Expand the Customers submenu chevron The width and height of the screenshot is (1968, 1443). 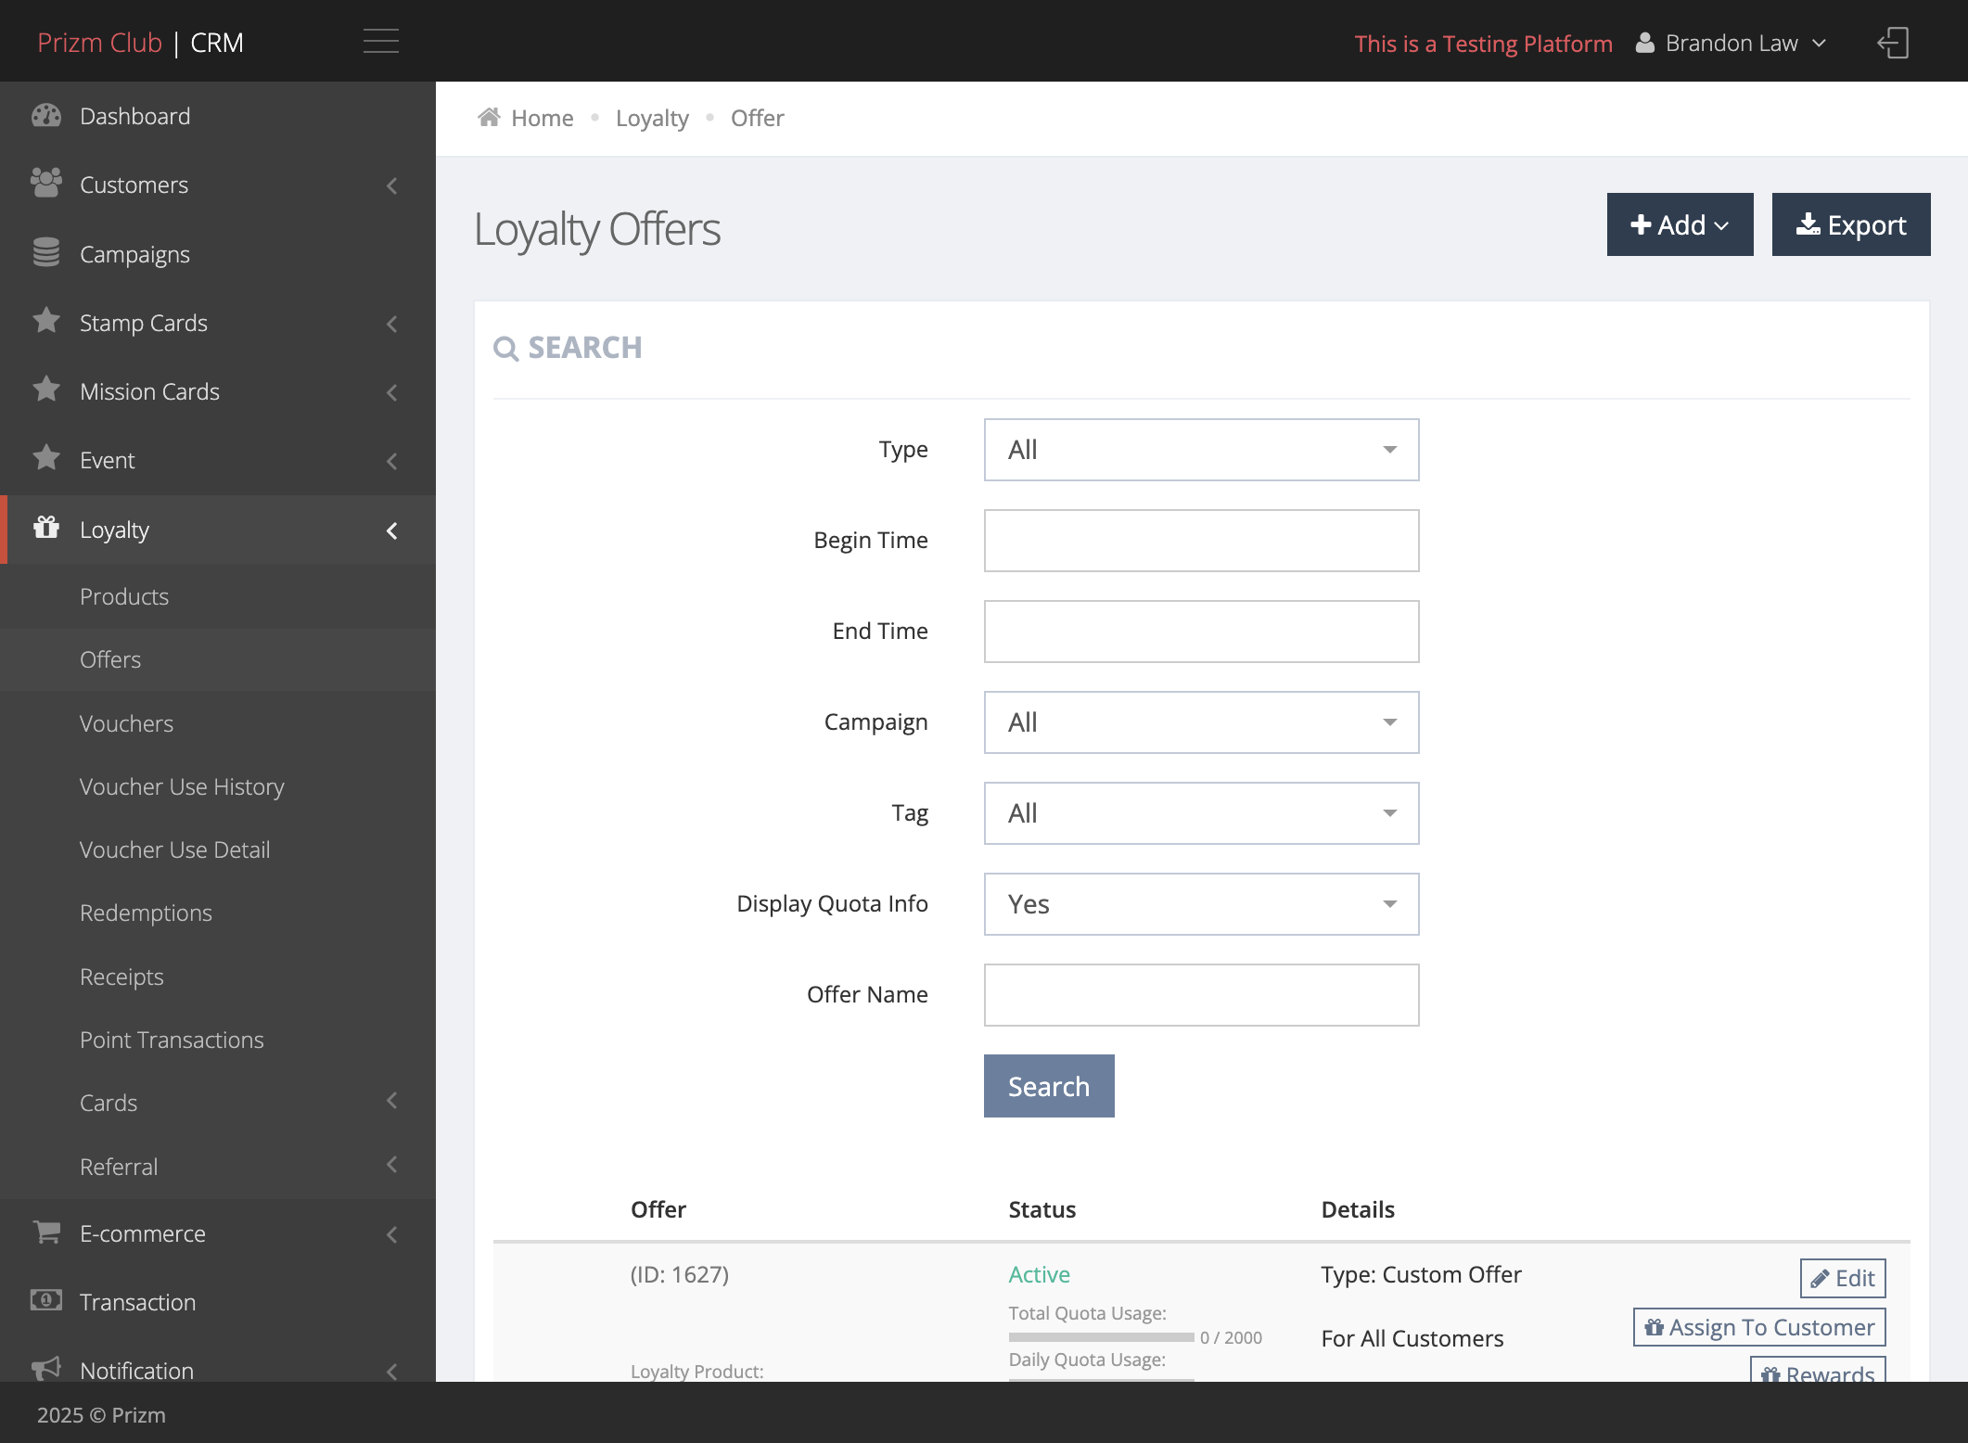[392, 185]
